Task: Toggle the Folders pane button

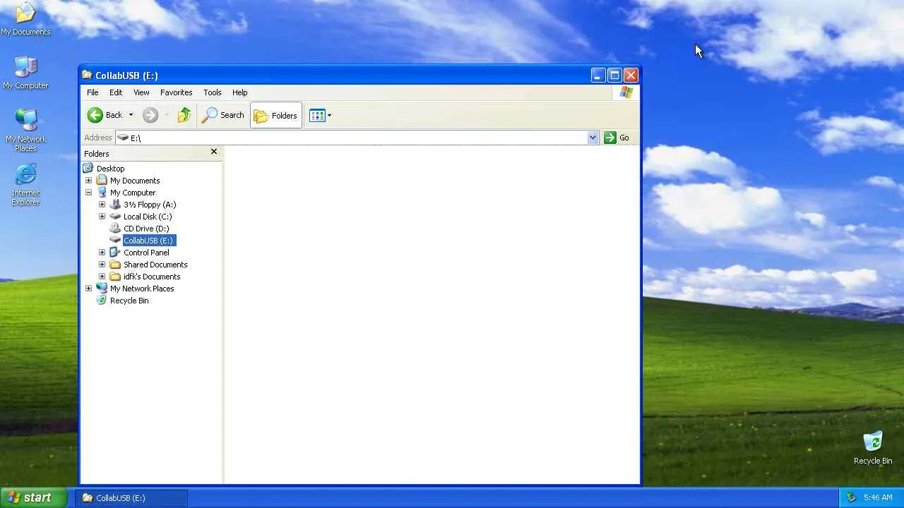Action: pyautogui.click(x=276, y=115)
